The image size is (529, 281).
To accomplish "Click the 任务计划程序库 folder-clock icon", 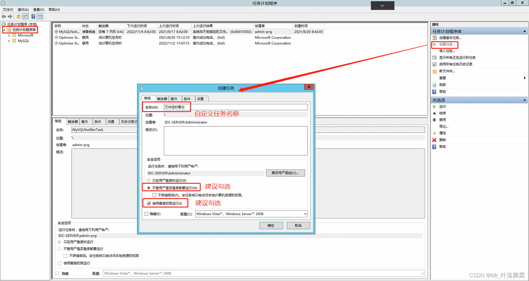I will coord(9,30).
